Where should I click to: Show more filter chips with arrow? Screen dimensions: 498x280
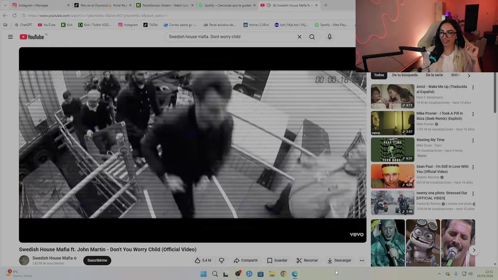(x=469, y=75)
